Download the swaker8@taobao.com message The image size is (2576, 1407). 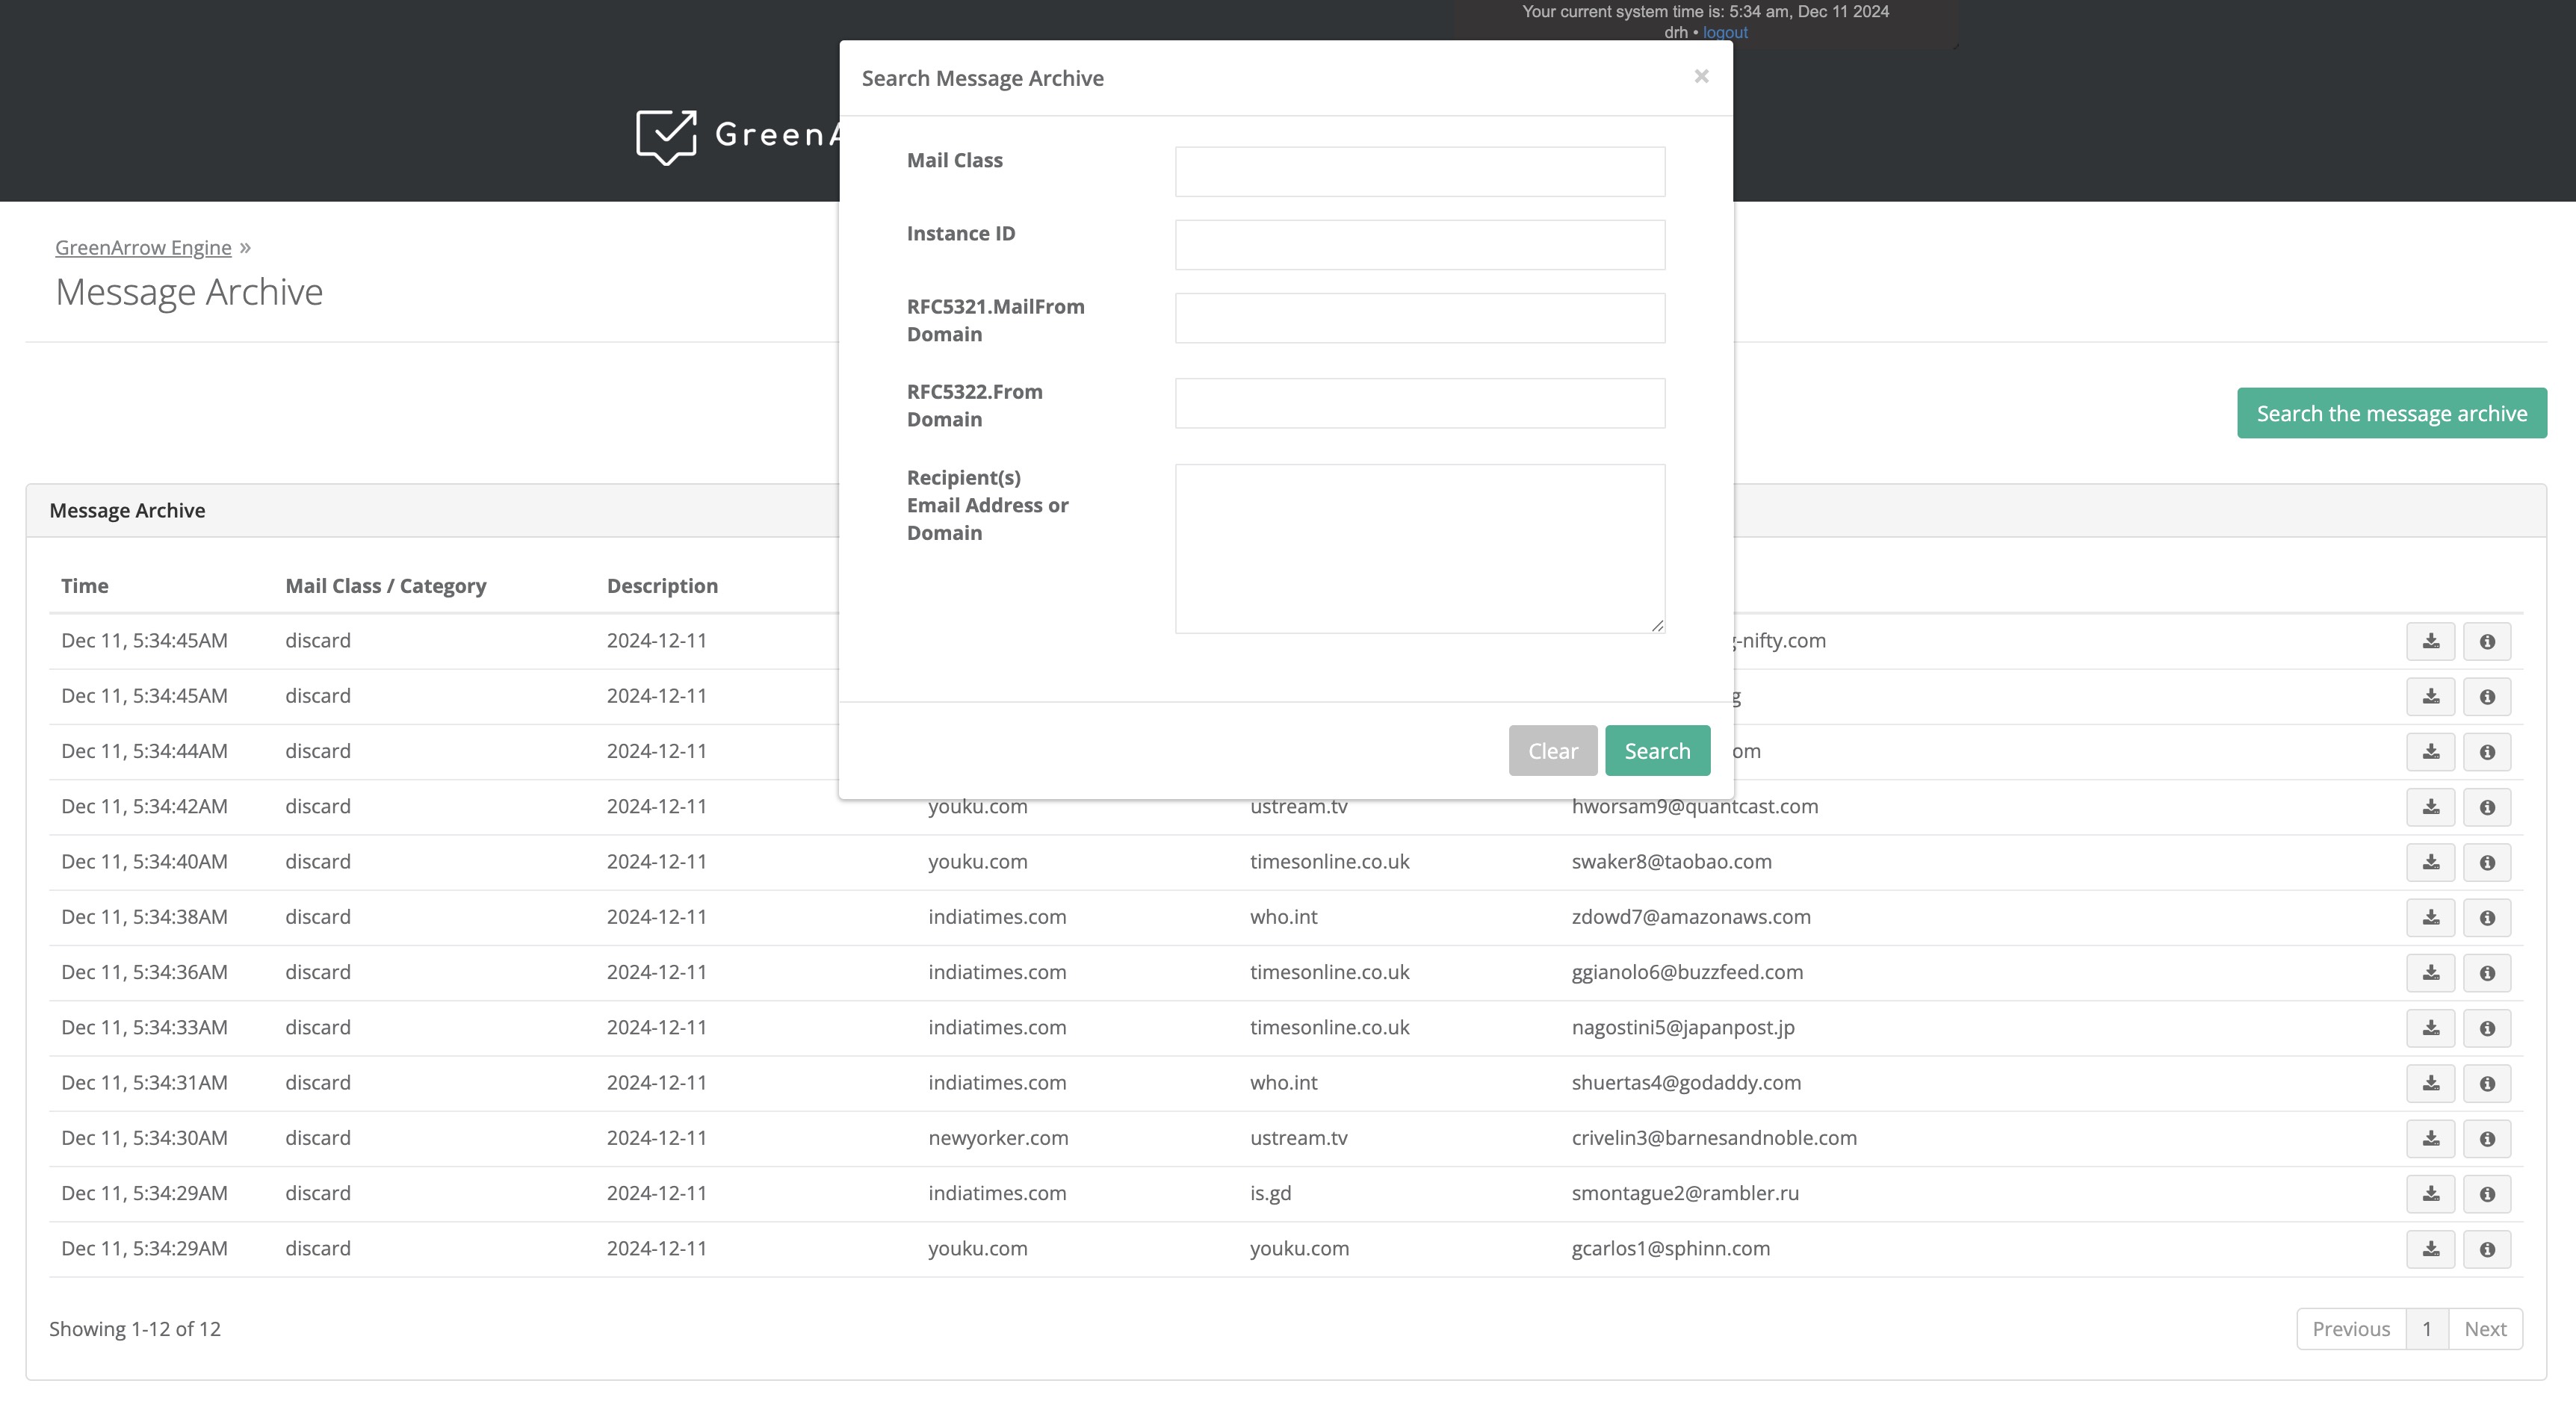tap(2430, 863)
